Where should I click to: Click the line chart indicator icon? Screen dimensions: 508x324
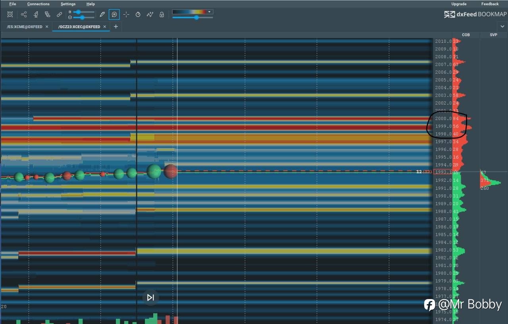pyautogui.click(x=150, y=14)
